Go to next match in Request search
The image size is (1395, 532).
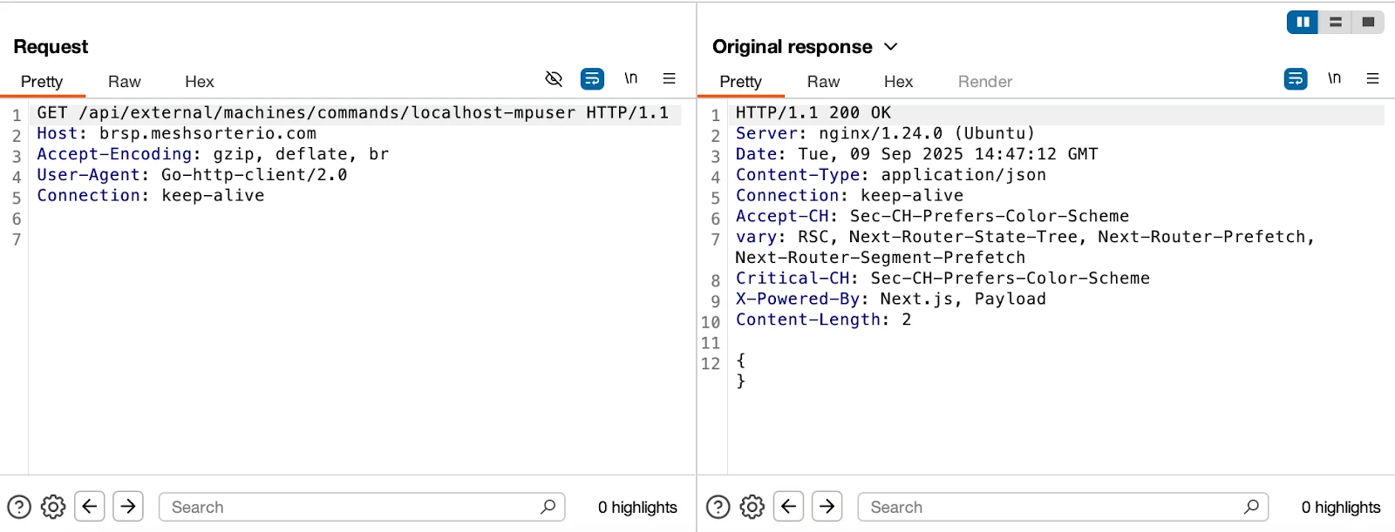click(x=128, y=506)
